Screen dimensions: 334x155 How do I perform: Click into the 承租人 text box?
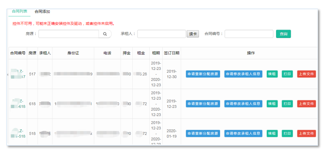(x=161, y=34)
